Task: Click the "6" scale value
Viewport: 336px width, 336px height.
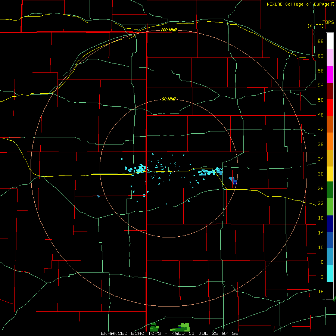Action: click(x=322, y=262)
